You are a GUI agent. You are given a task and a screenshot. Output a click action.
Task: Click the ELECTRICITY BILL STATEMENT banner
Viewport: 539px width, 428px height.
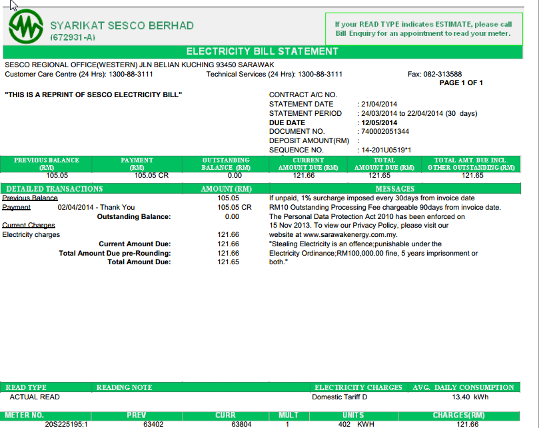click(x=263, y=51)
